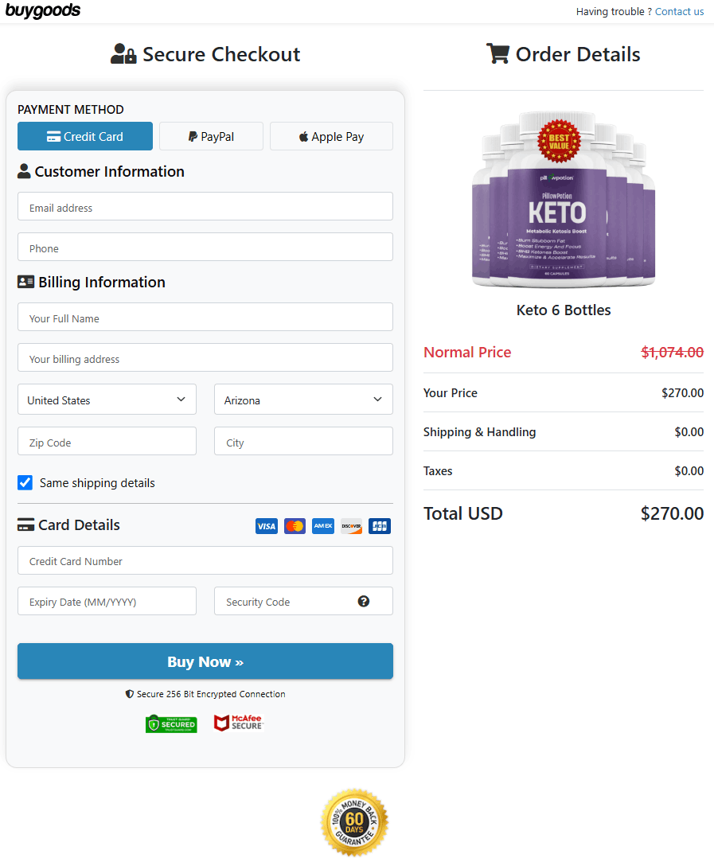Select the American Express icon
This screenshot has height=858, width=714.
coord(323,526)
